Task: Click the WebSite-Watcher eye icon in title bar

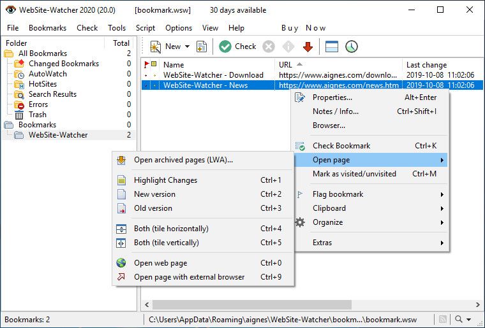Action: (x=10, y=10)
